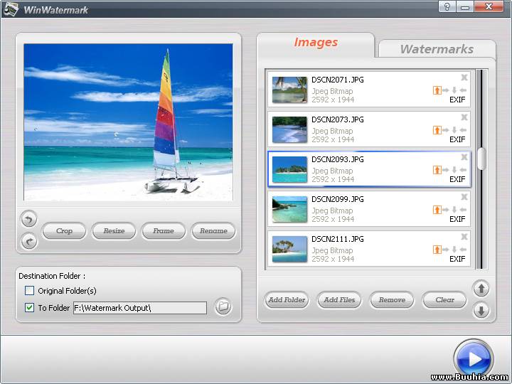
Task: Set DSCN2073.JPG orientation with left arrow
Action: [463, 130]
